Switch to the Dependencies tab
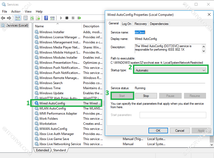This screenshot has height=158, width=214. (159, 24)
